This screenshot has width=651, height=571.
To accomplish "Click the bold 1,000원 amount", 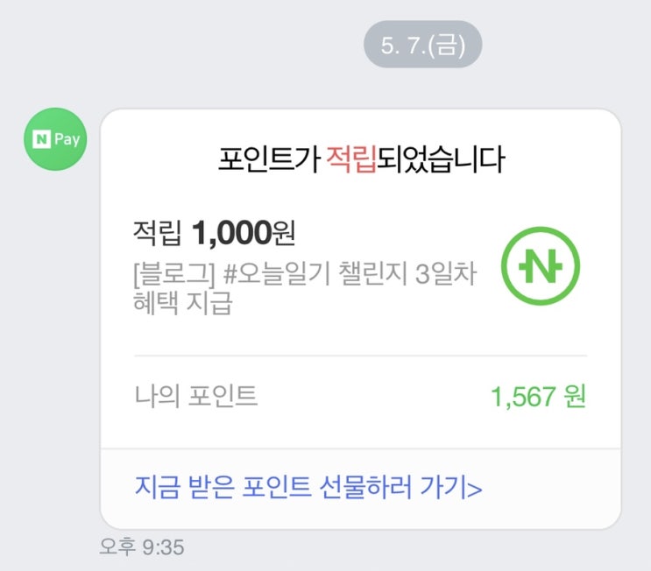I will coord(244,232).
